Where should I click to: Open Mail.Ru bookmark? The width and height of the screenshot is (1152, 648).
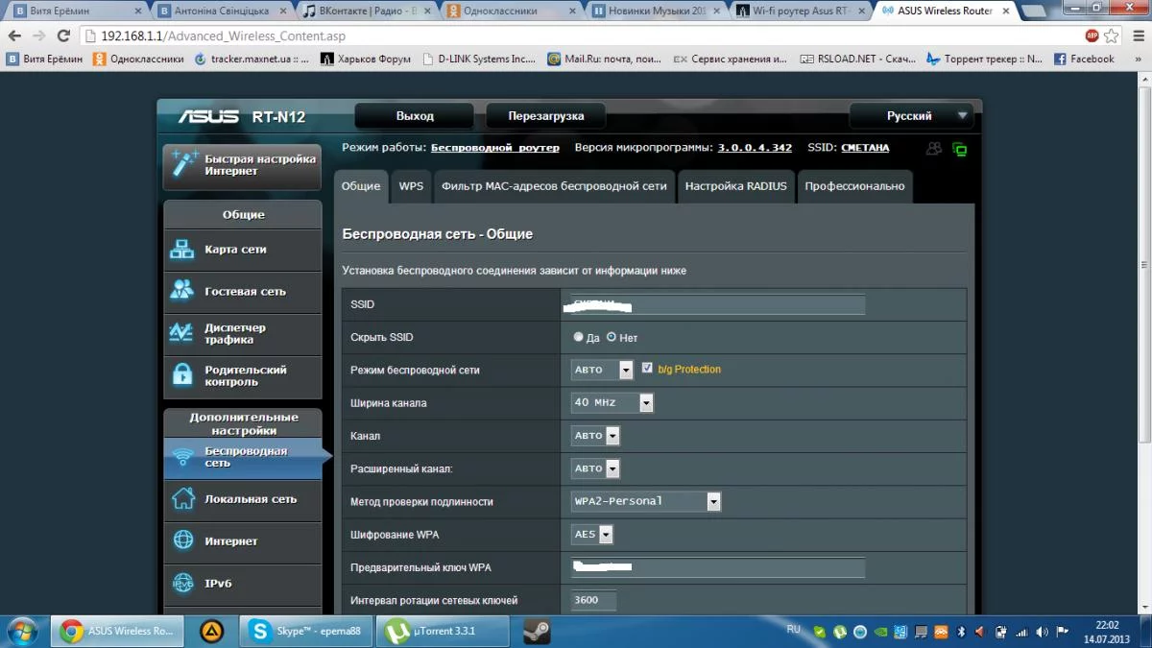606,59
